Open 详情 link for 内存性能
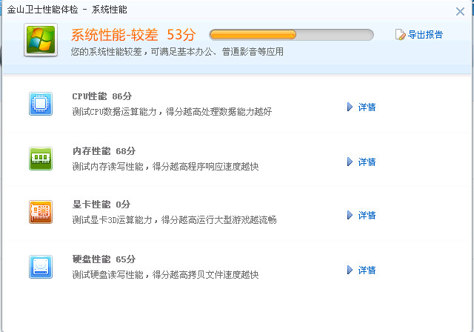The height and width of the screenshot is (332, 474). tap(367, 162)
